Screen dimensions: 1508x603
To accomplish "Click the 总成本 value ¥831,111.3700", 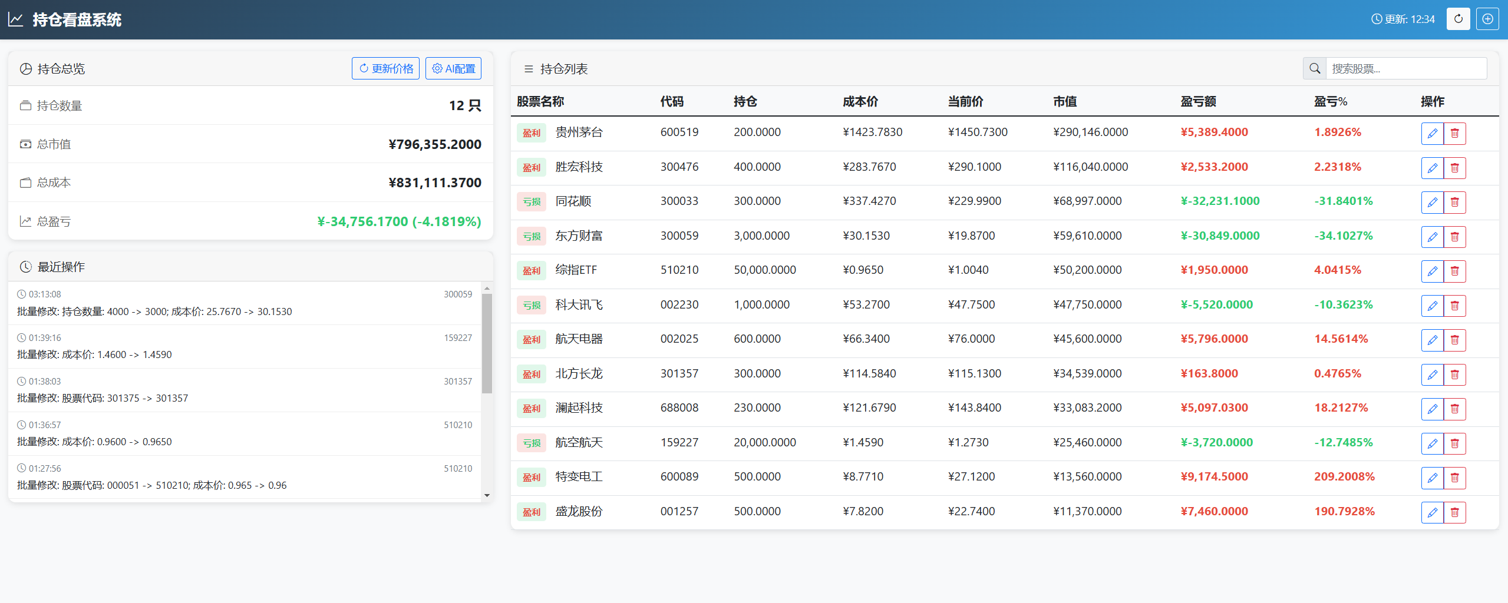I will pyautogui.click(x=435, y=183).
